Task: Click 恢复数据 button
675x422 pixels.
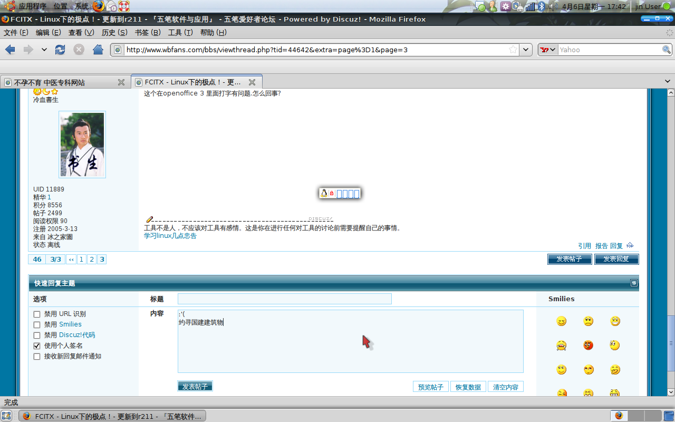Action: [468, 387]
